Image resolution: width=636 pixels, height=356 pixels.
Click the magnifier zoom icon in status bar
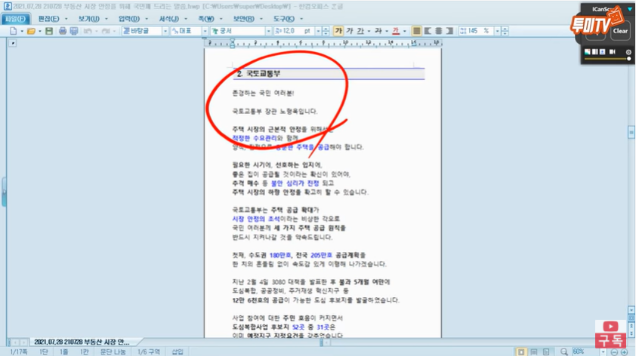563,351
